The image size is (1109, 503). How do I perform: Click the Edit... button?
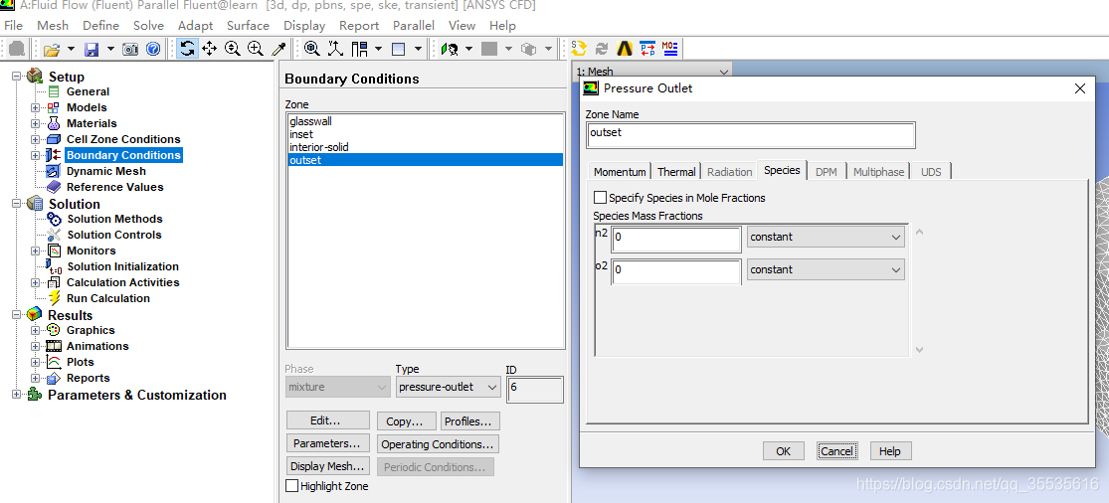tap(327, 420)
